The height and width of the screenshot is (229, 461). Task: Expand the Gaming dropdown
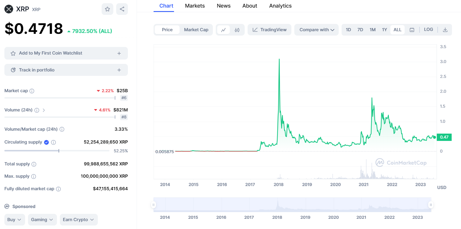pos(42,220)
